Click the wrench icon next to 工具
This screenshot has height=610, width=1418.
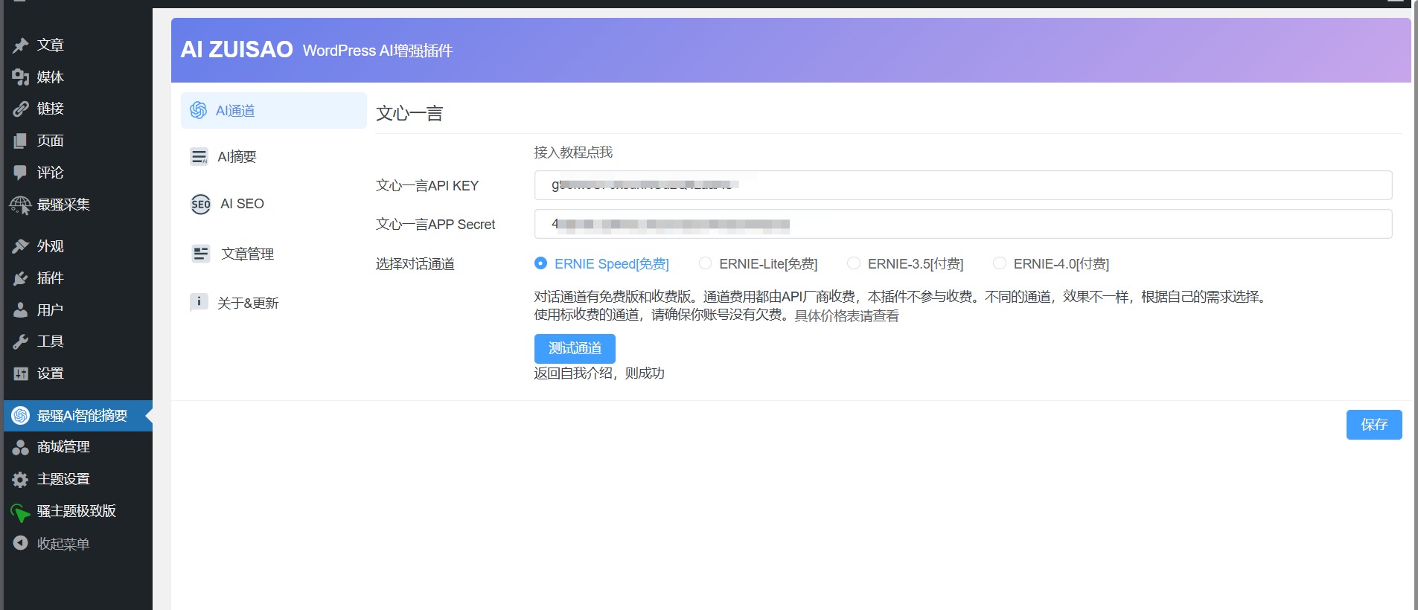pos(21,341)
